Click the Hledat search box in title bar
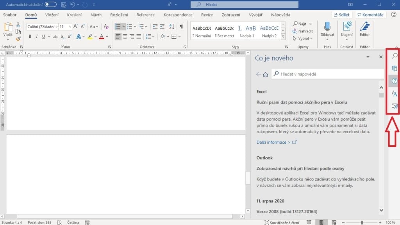Image resolution: width=400 pixels, height=225 pixels. 245,5
